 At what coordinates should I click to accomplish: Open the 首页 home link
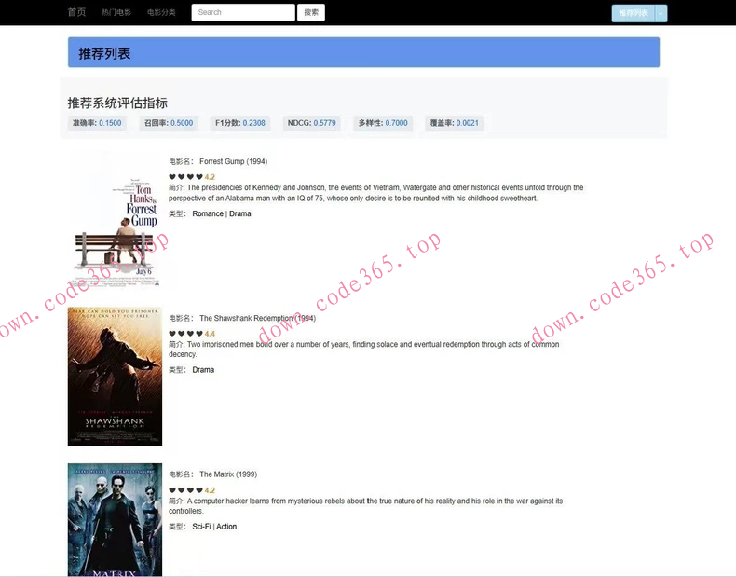(76, 12)
